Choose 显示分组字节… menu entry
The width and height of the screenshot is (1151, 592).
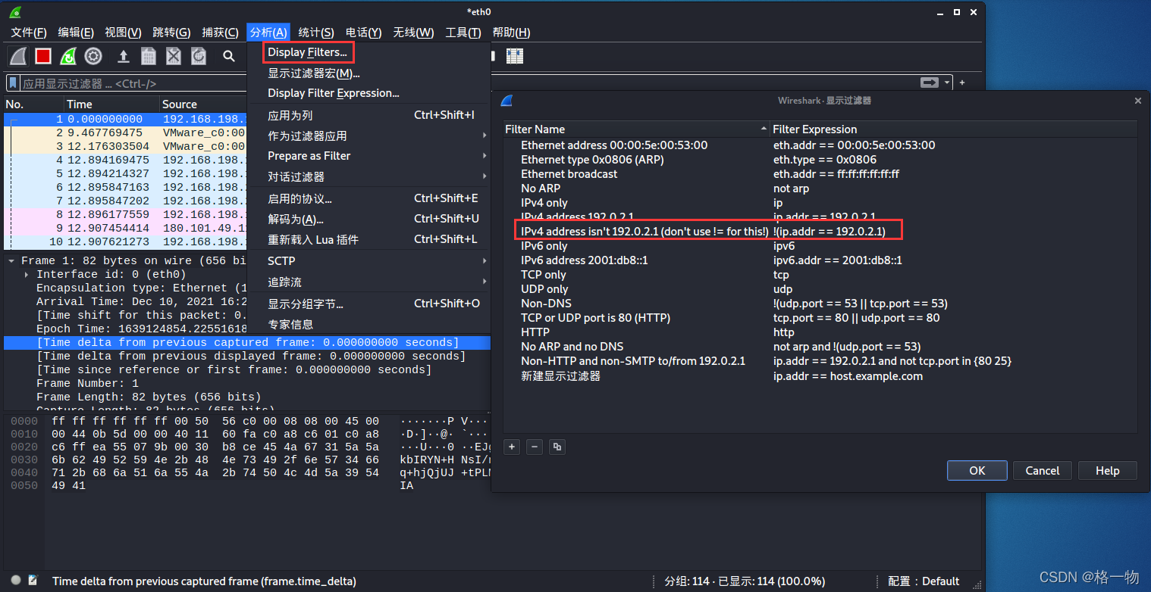point(369,304)
